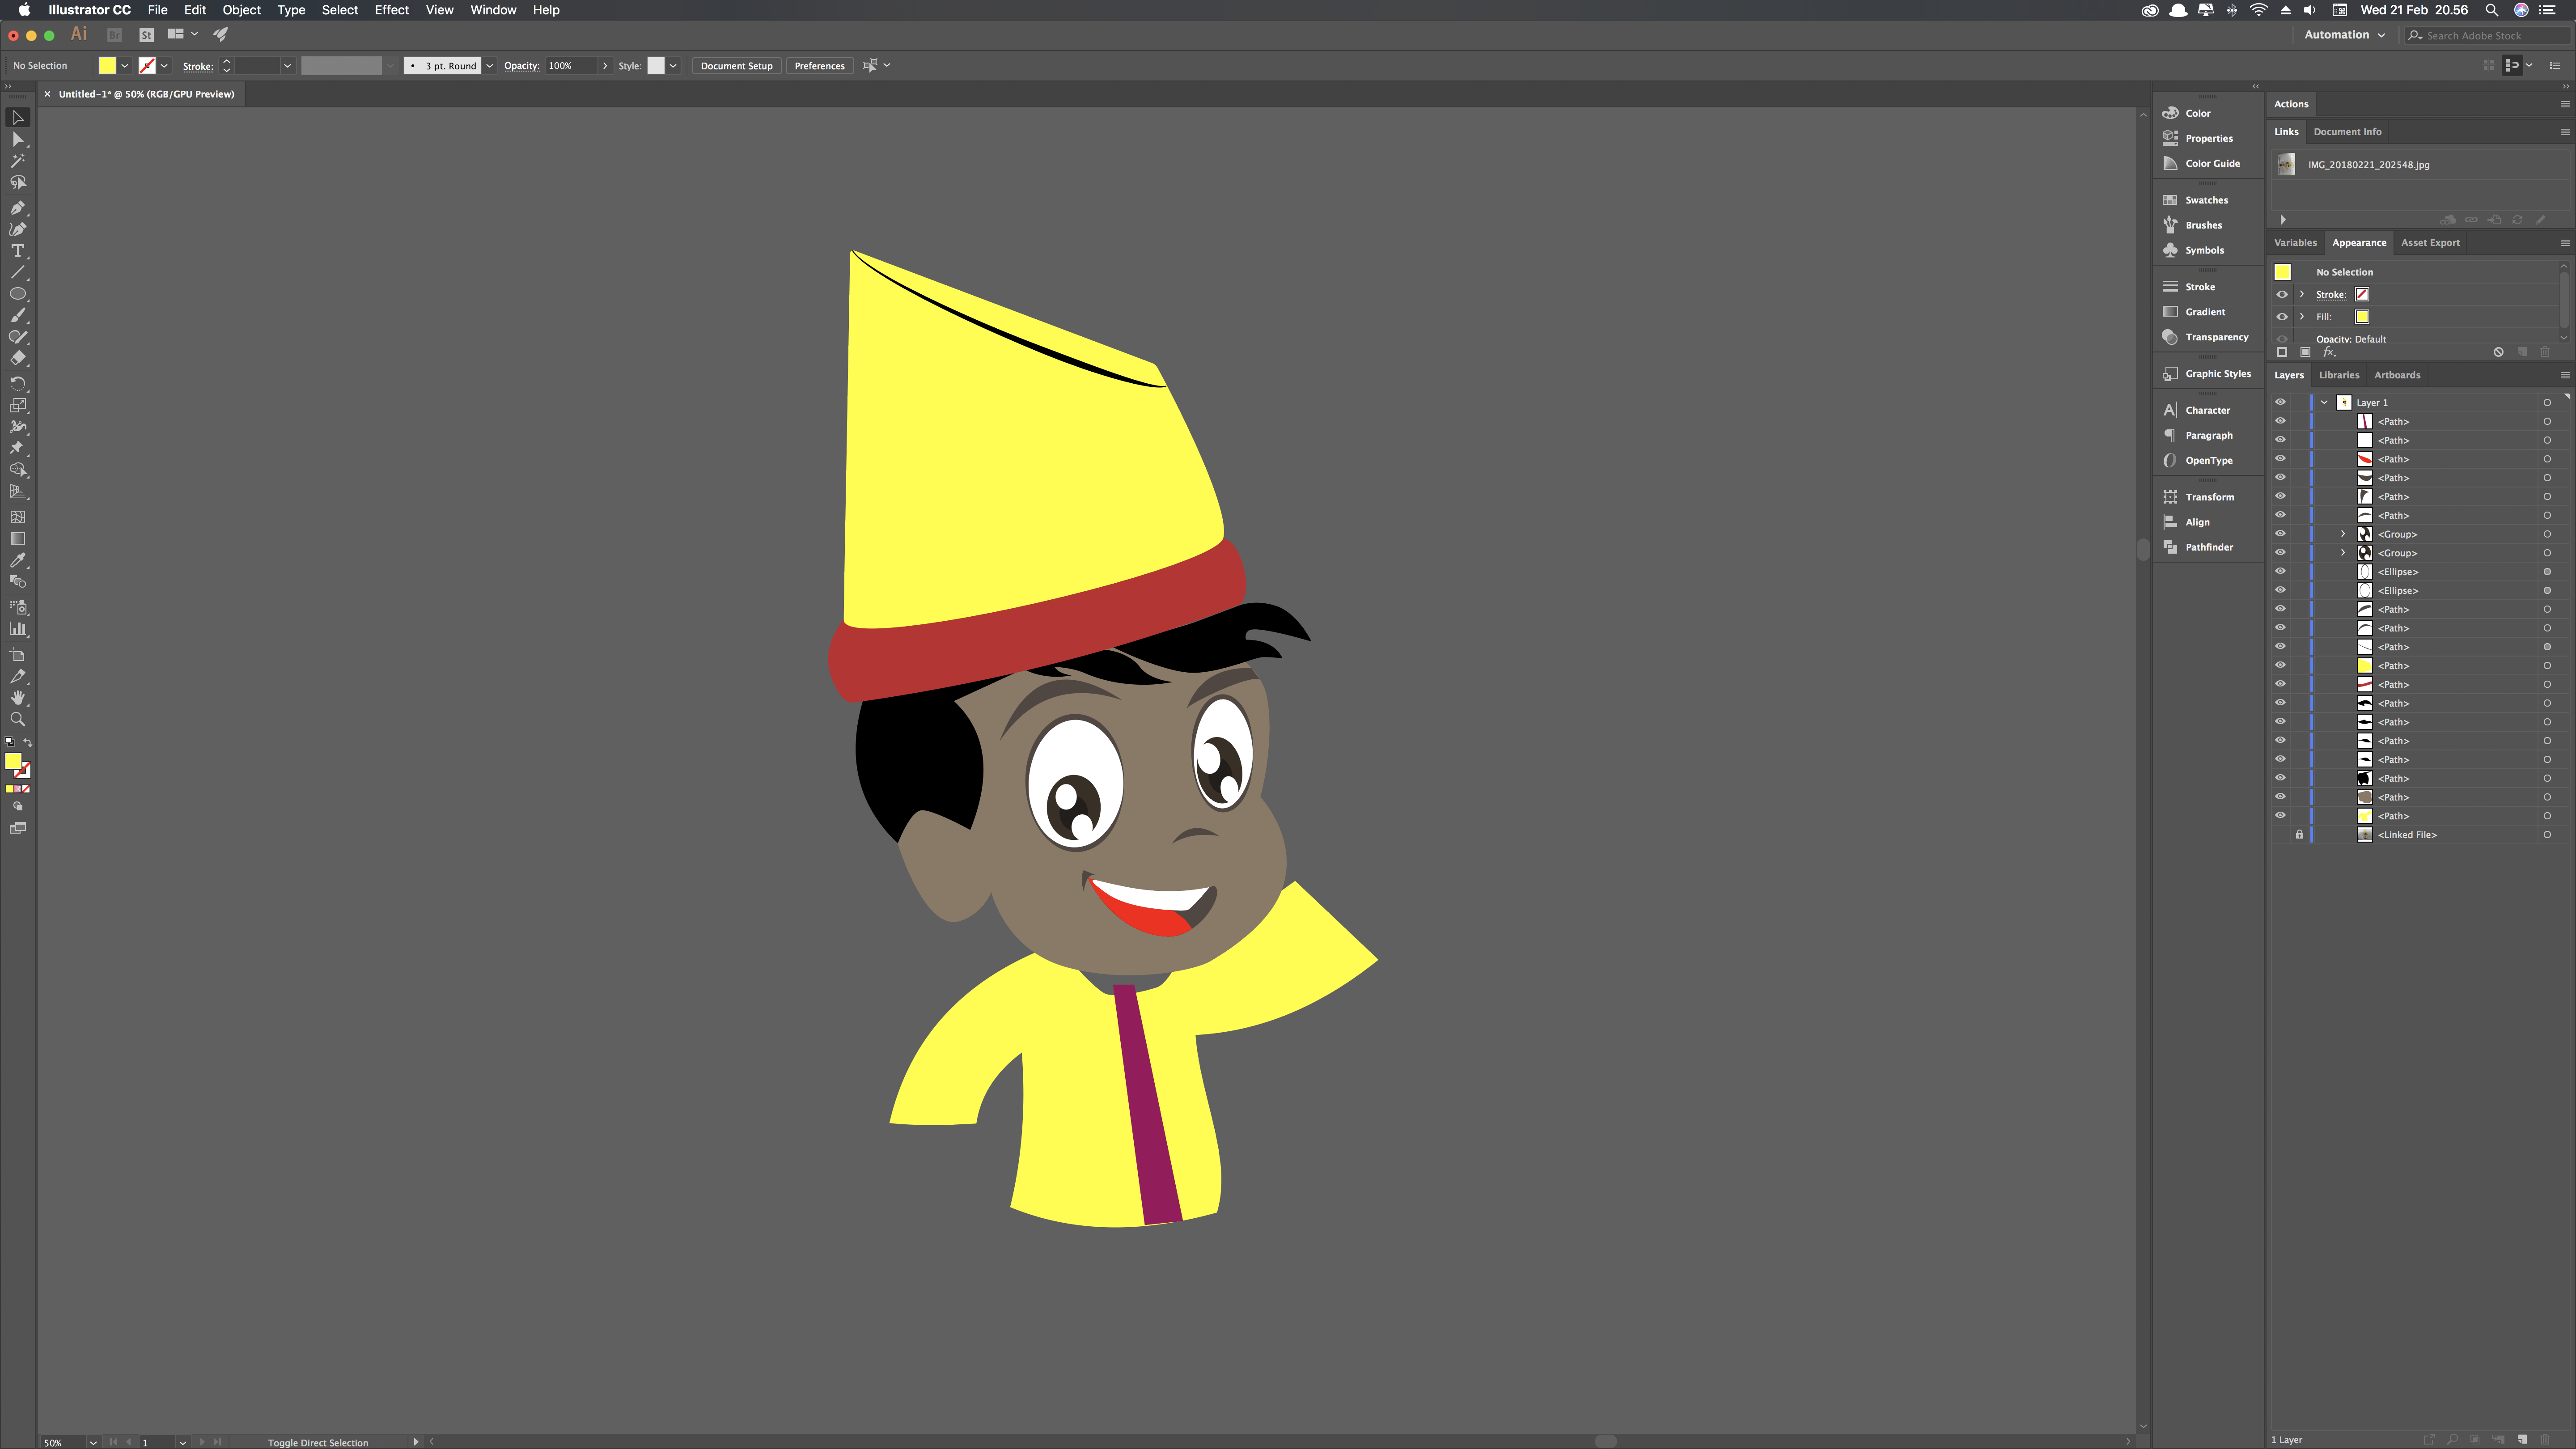
Task: Open Adobe Bridge via Br icon
Action: [114, 34]
